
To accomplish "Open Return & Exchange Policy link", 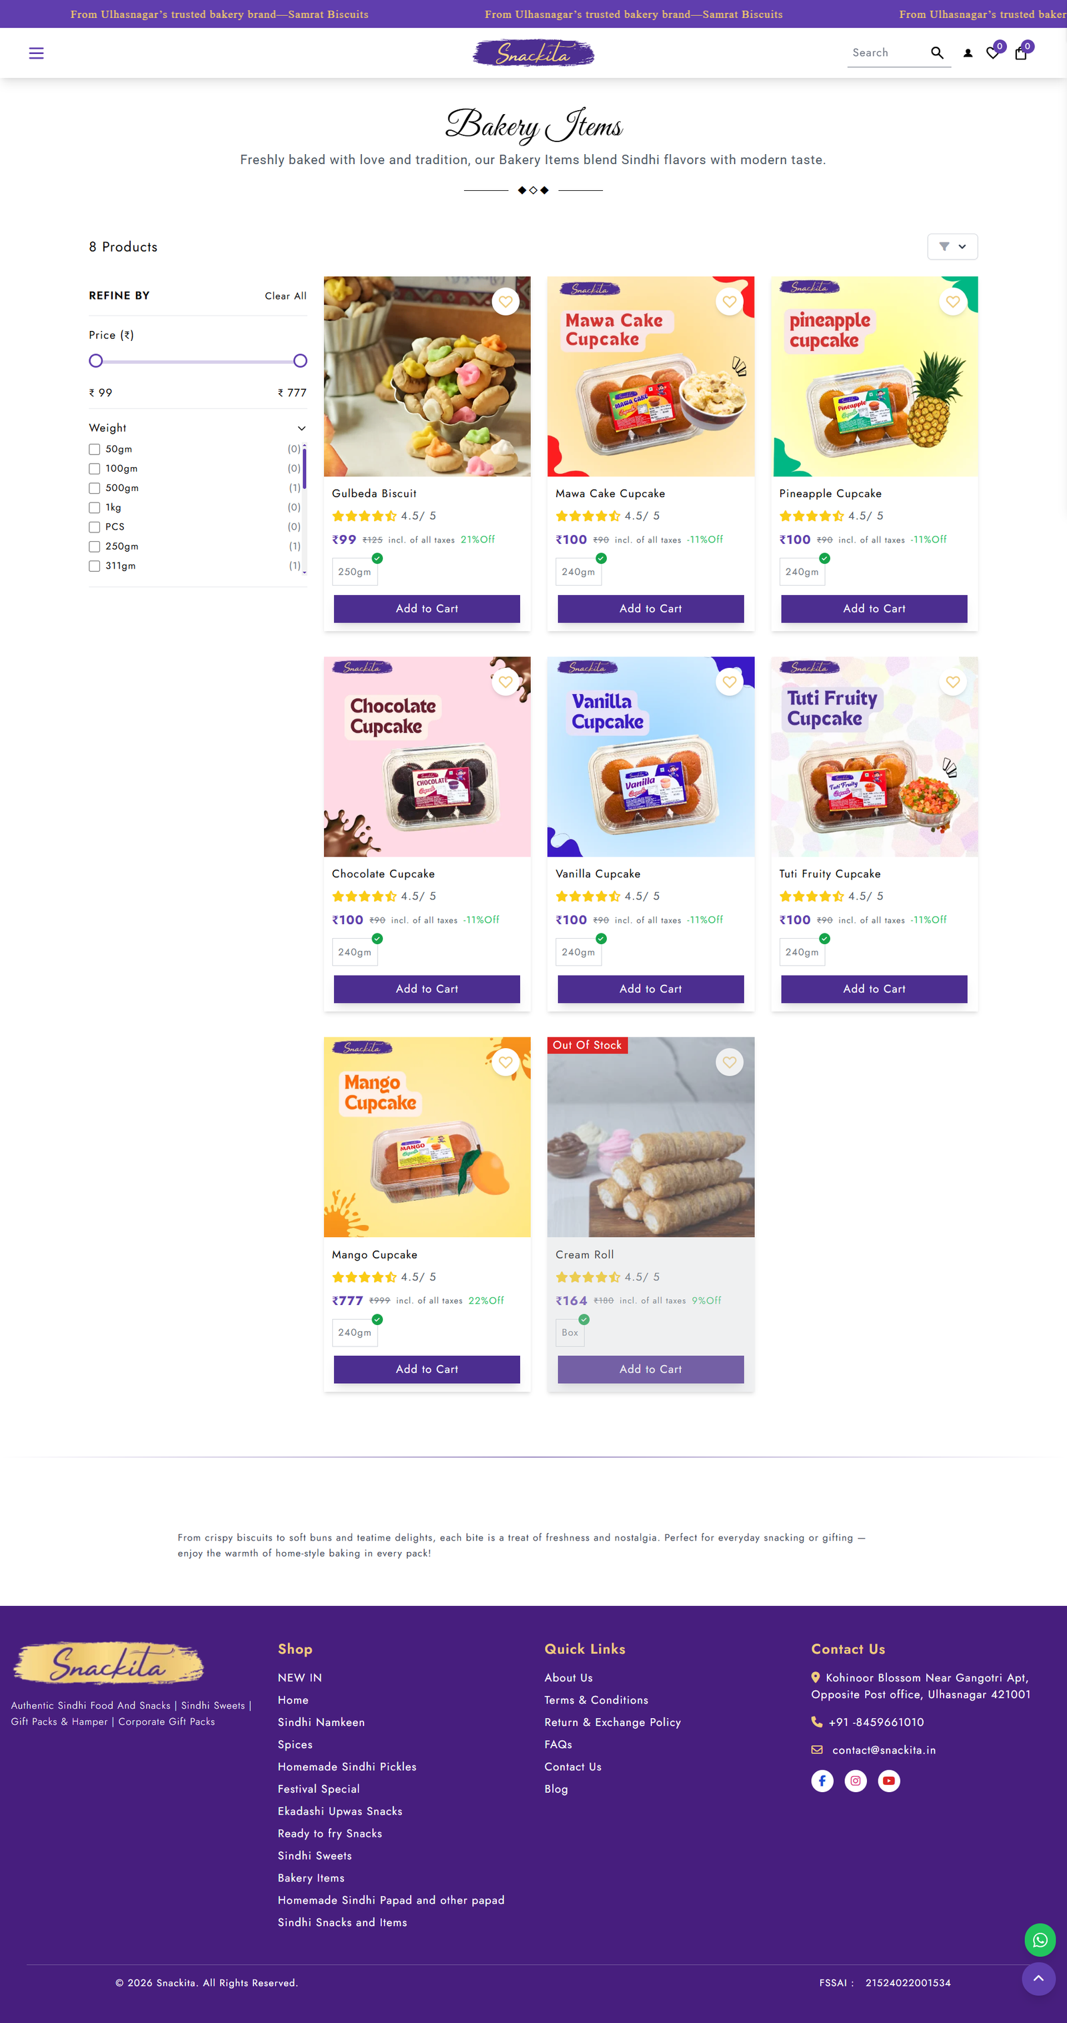I will [x=612, y=1721].
